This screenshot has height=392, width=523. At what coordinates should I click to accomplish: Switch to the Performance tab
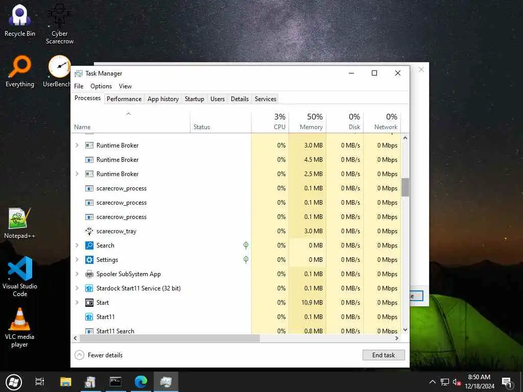[124, 99]
